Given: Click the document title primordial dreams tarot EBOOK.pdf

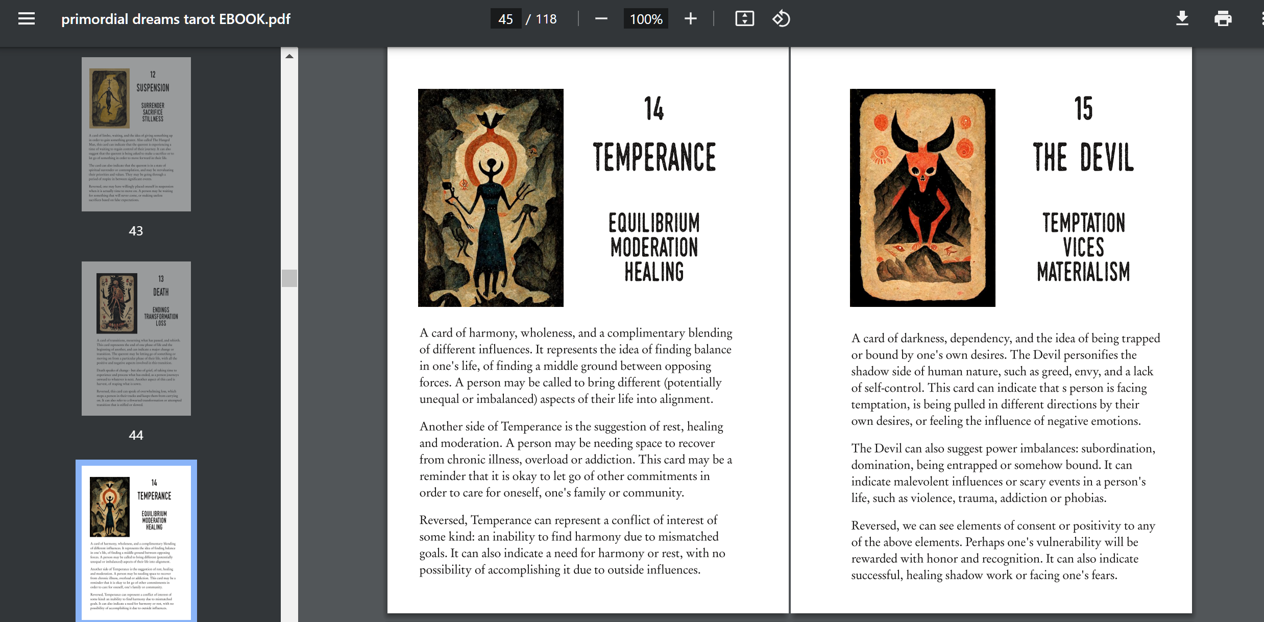Looking at the screenshot, I should (x=176, y=19).
